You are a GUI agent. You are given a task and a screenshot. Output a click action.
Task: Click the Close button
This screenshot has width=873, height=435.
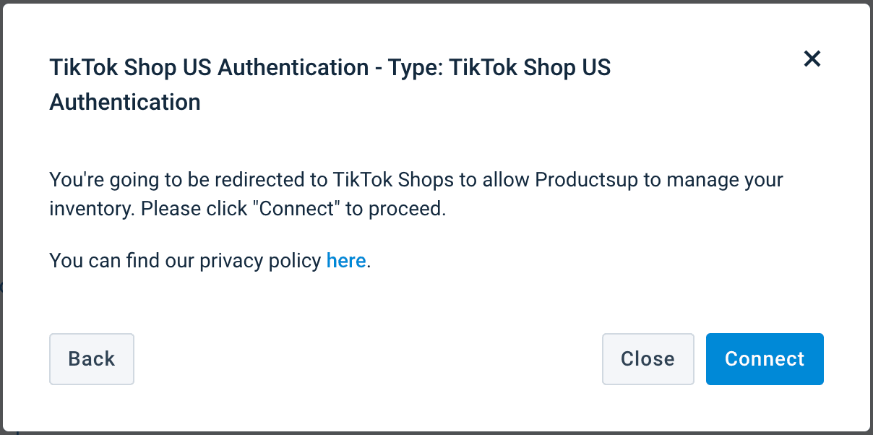(648, 359)
